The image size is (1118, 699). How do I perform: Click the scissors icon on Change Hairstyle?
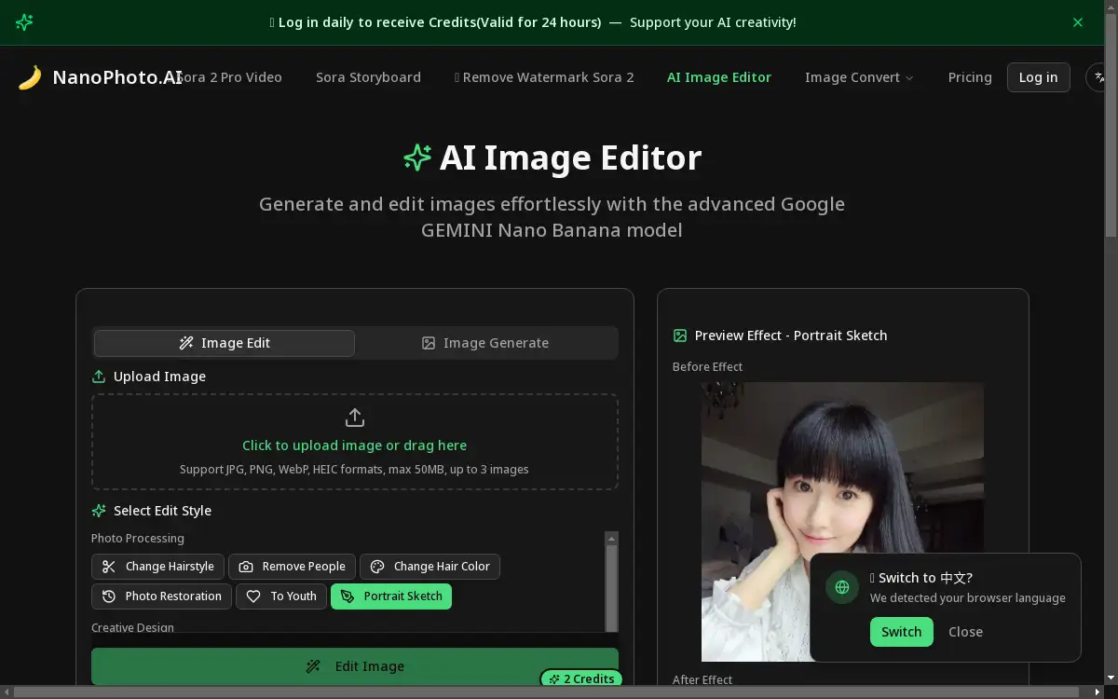109,567
